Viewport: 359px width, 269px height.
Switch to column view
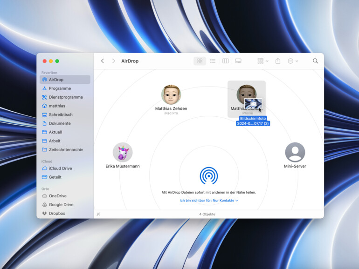225,61
